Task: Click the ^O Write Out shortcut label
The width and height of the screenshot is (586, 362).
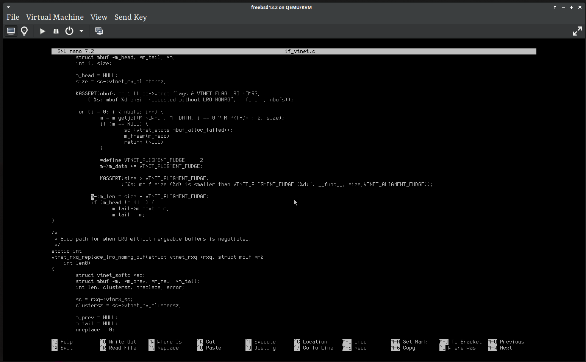Action: (x=118, y=342)
